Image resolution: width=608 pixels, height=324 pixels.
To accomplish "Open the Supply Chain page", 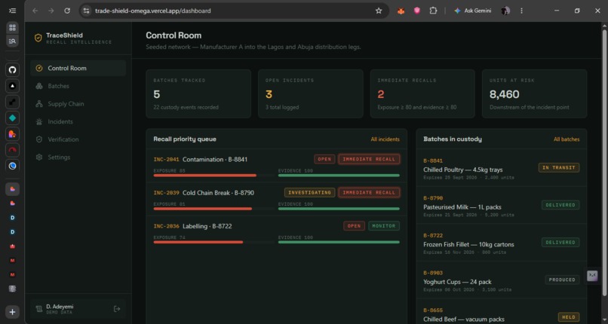I will coord(78,104).
